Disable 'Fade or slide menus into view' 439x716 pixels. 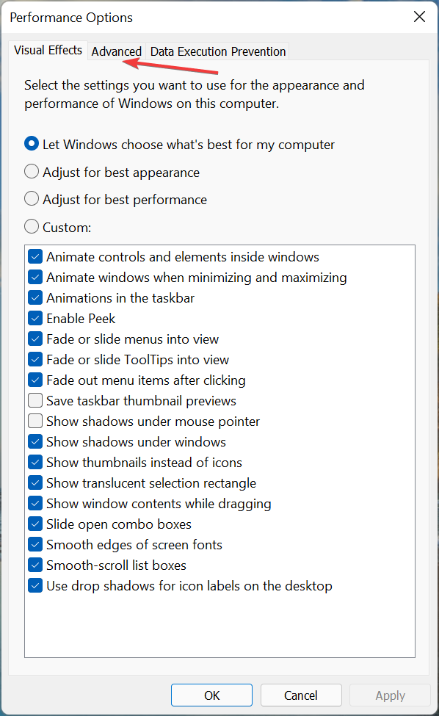click(x=35, y=339)
